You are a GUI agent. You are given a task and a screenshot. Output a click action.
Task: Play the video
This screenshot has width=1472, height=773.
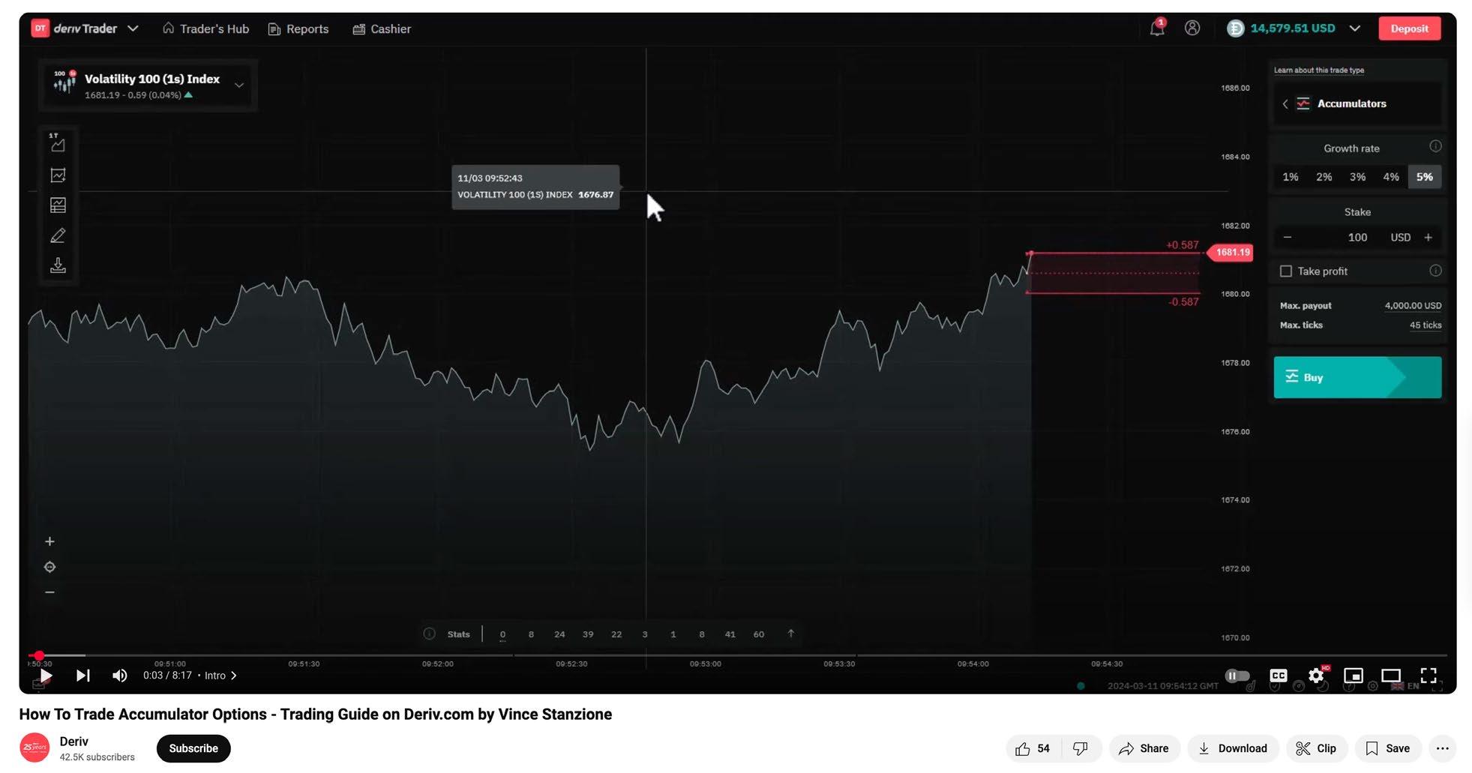click(x=46, y=676)
